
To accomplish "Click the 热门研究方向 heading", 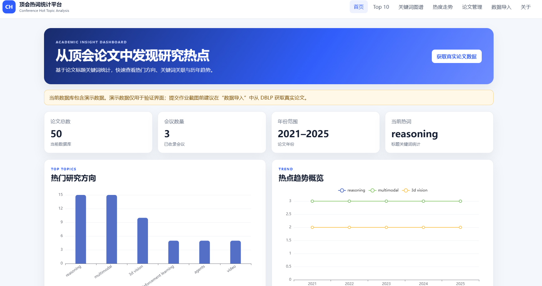I will coord(73,178).
